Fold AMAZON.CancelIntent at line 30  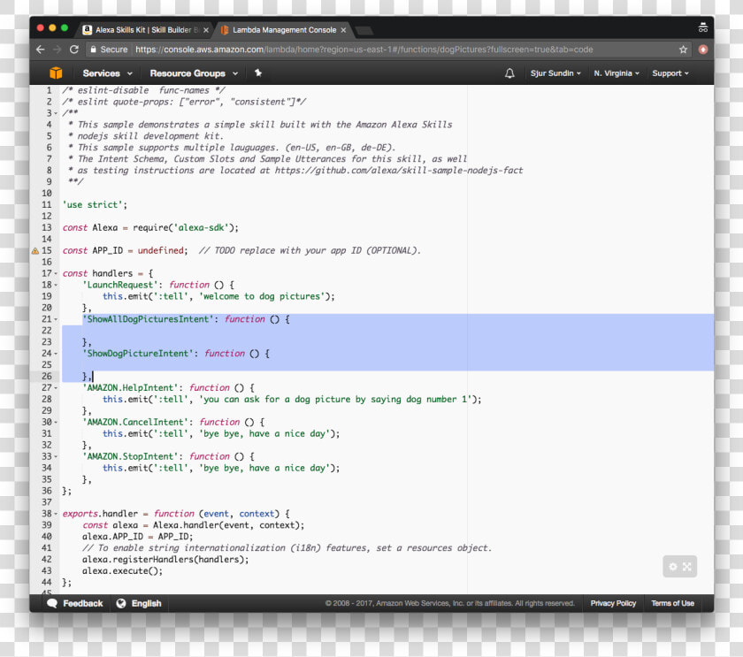point(56,422)
